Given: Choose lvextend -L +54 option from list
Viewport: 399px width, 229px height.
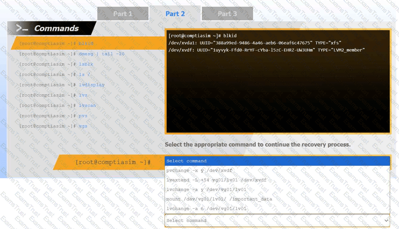Looking at the screenshot, I should click(216, 180).
